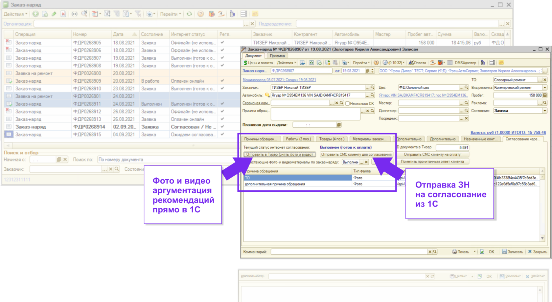Click the copy document icon beside the plus

[x=45, y=14]
